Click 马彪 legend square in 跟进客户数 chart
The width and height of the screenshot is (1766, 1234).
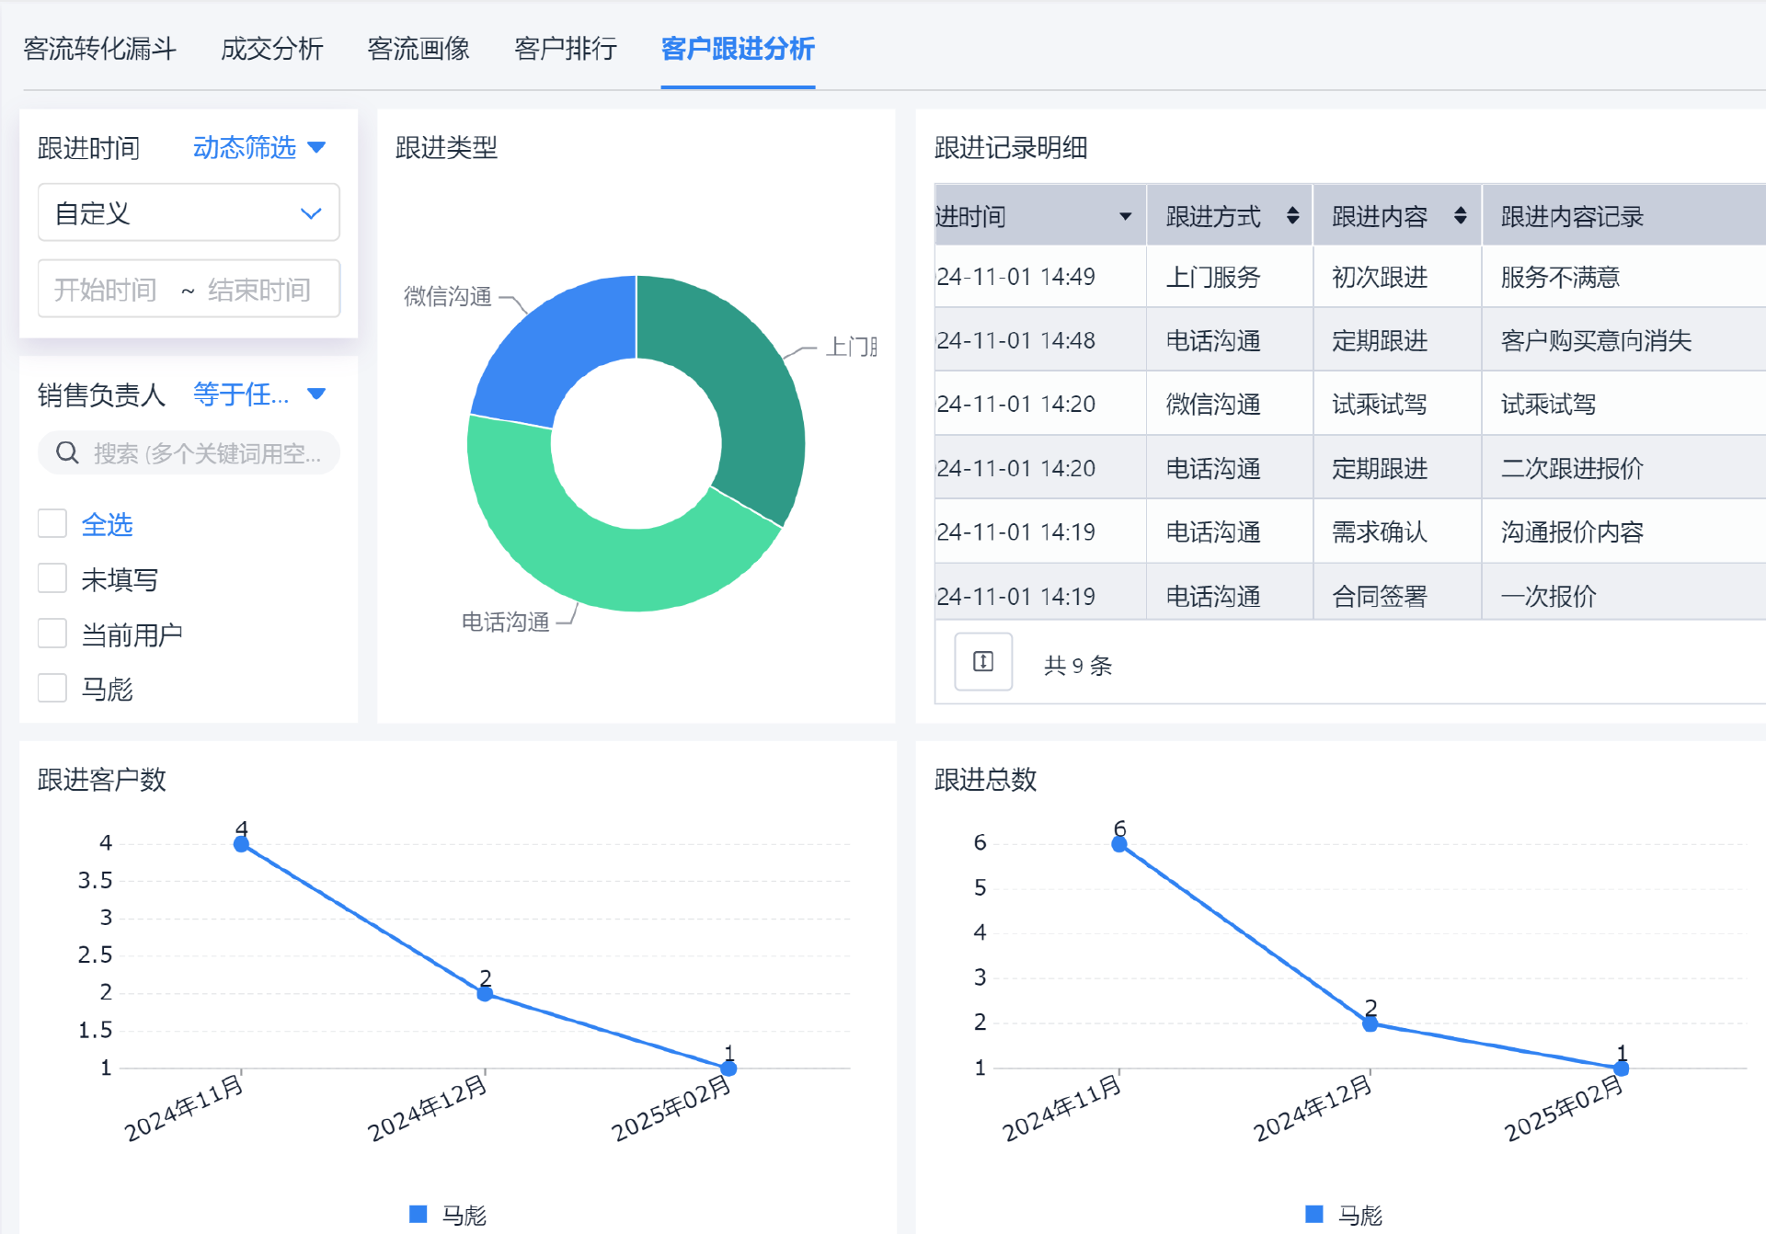pyautogui.click(x=419, y=1214)
